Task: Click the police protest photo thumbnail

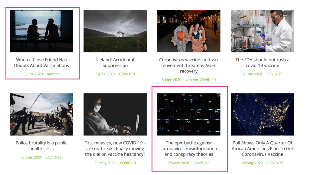Action: [41, 114]
